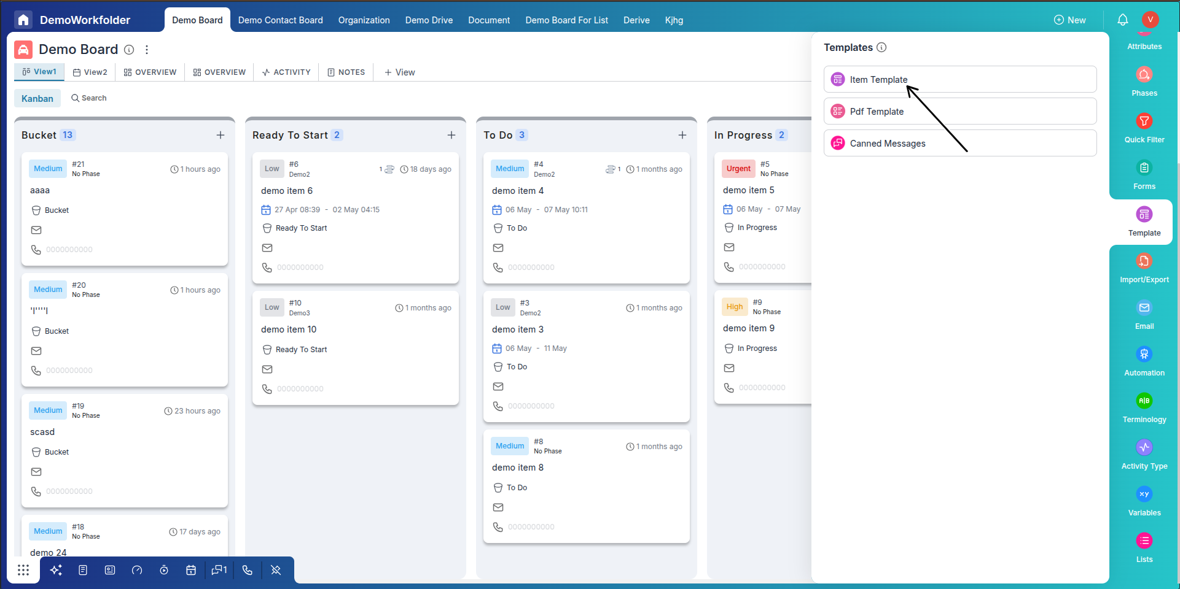The width and height of the screenshot is (1180, 589).
Task: Select the Medium priority badge on item #21
Action: (x=48, y=169)
